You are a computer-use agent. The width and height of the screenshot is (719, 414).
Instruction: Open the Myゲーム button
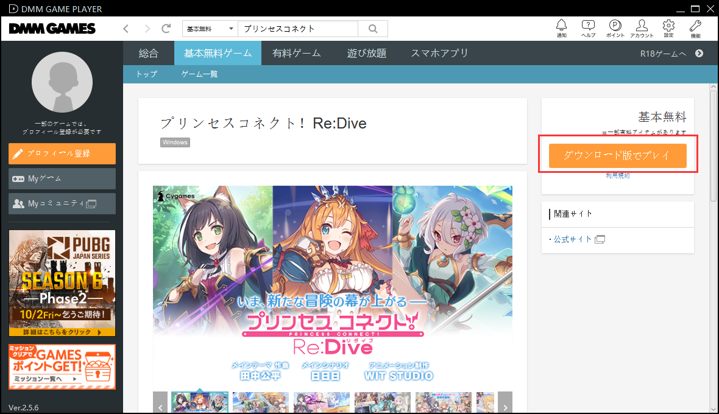62,178
